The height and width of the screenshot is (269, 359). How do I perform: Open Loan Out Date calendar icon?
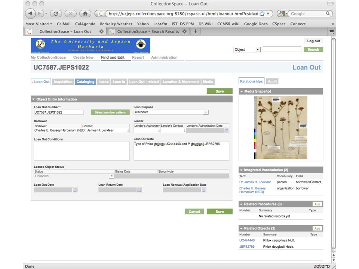75,190
